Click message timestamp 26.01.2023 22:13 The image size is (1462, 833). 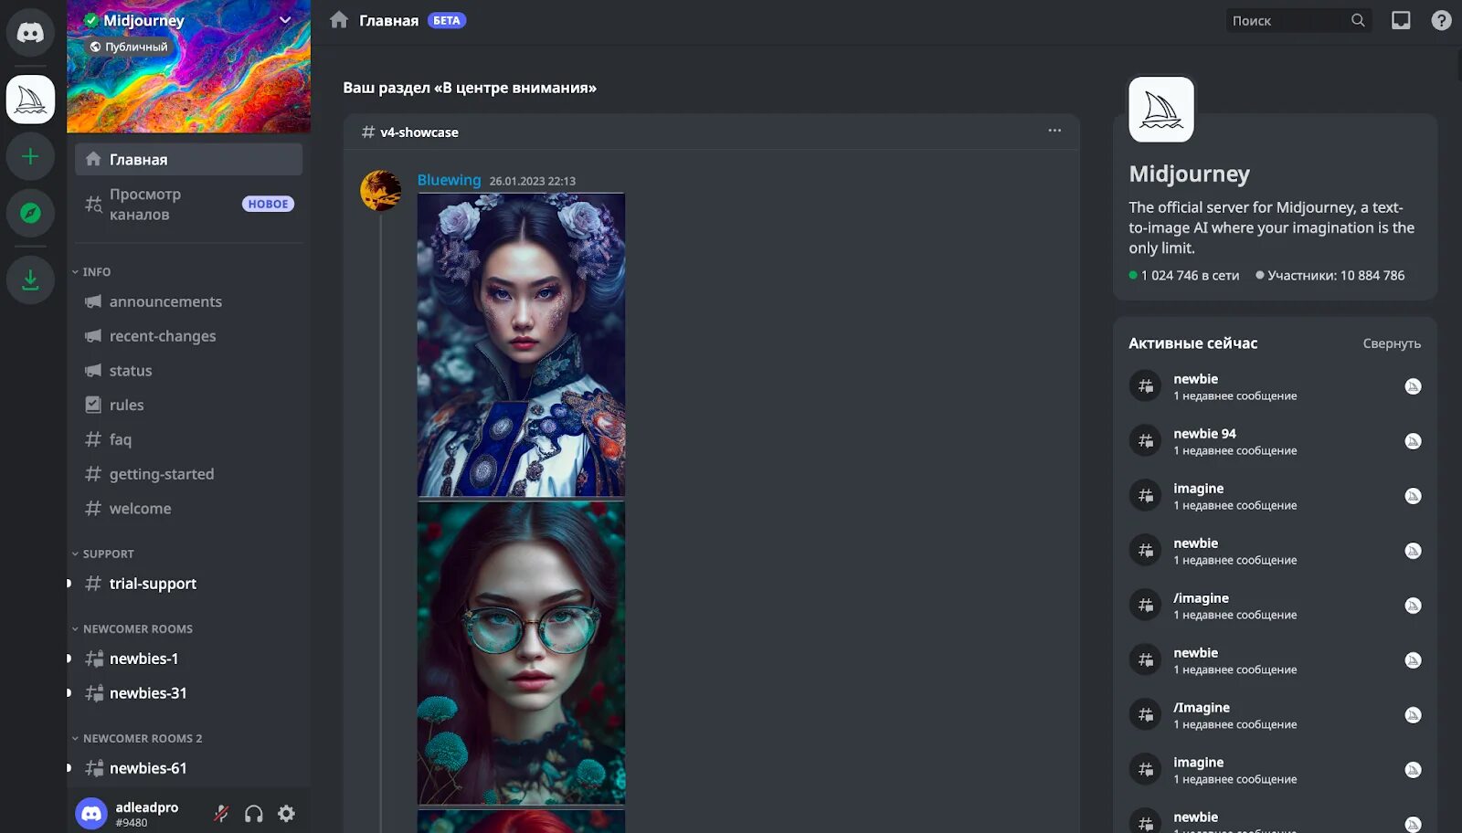point(533,181)
